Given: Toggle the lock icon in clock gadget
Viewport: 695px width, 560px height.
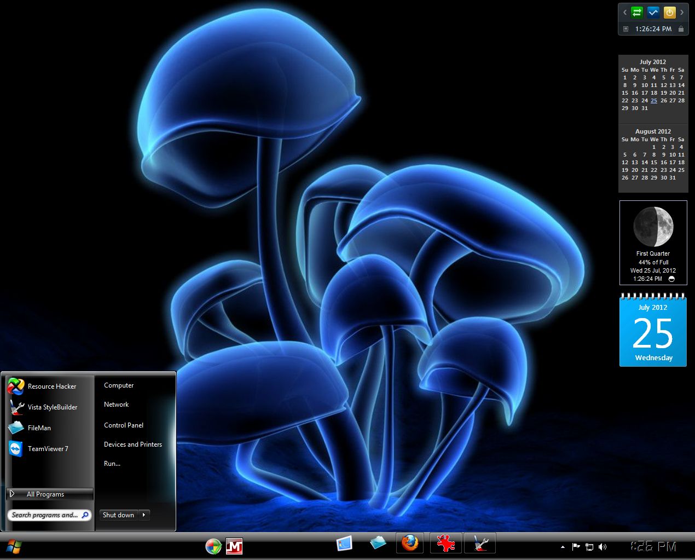Looking at the screenshot, I should 681,29.
